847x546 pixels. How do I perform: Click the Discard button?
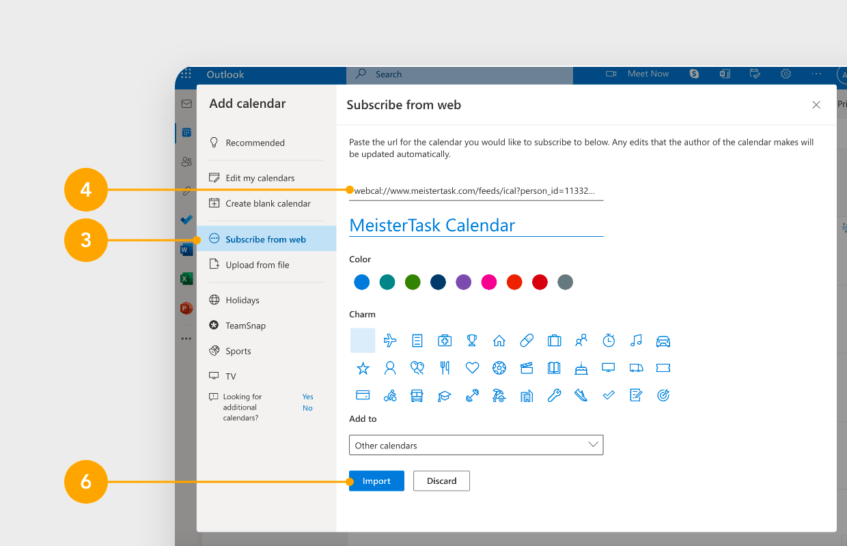(442, 481)
